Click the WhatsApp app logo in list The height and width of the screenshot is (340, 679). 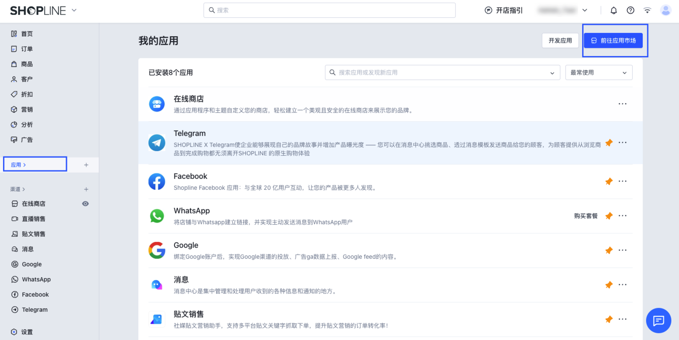(x=157, y=216)
